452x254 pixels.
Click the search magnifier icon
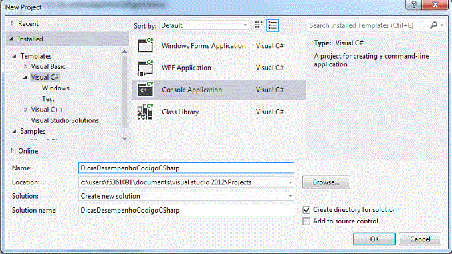pyautogui.click(x=433, y=25)
